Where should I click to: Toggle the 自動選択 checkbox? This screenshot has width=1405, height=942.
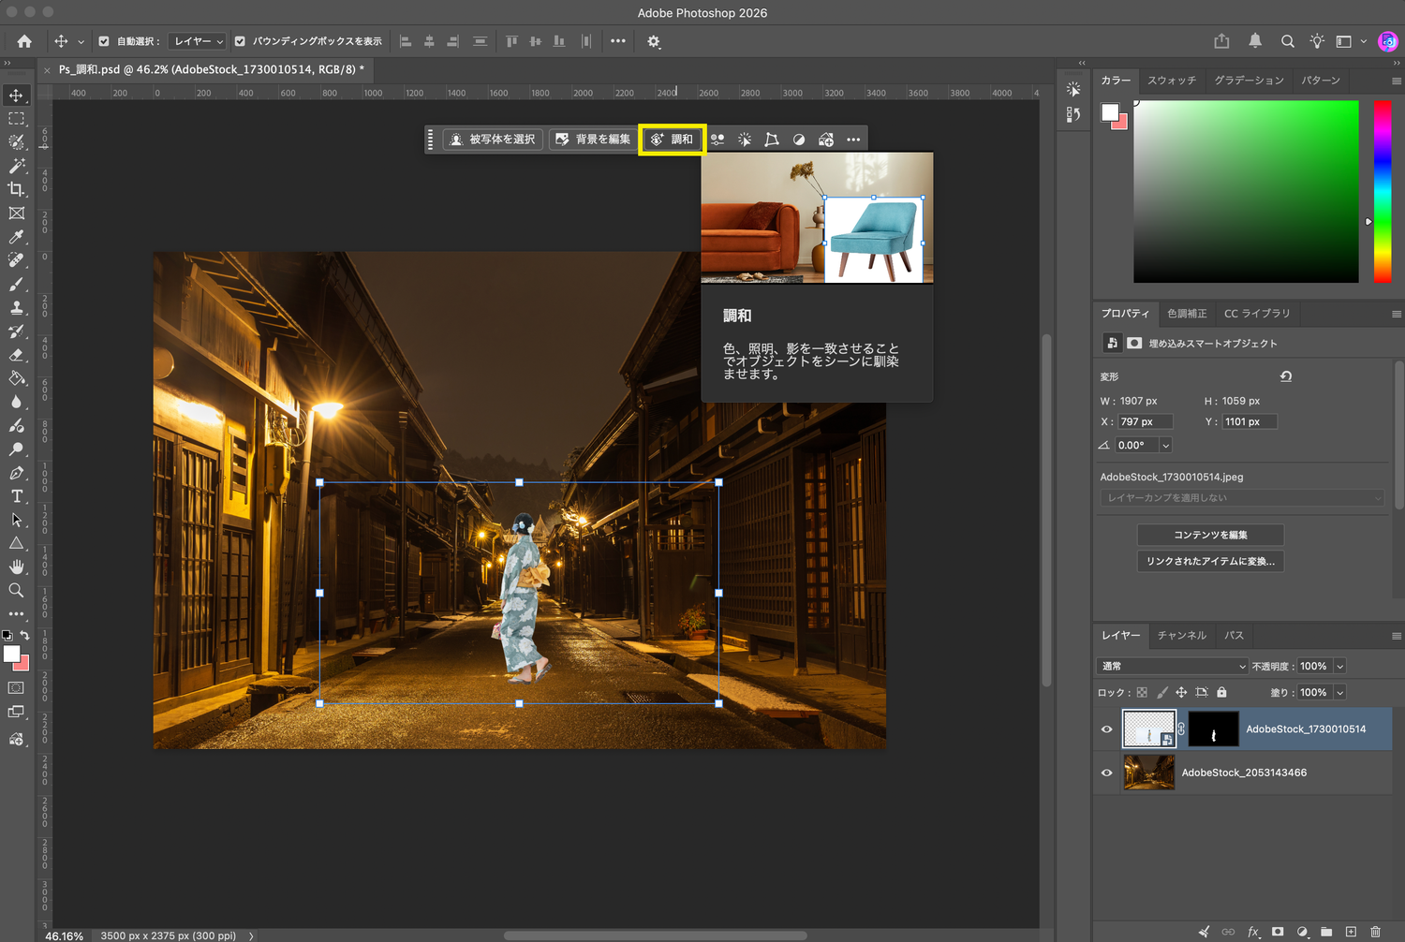click(x=104, y=41)
